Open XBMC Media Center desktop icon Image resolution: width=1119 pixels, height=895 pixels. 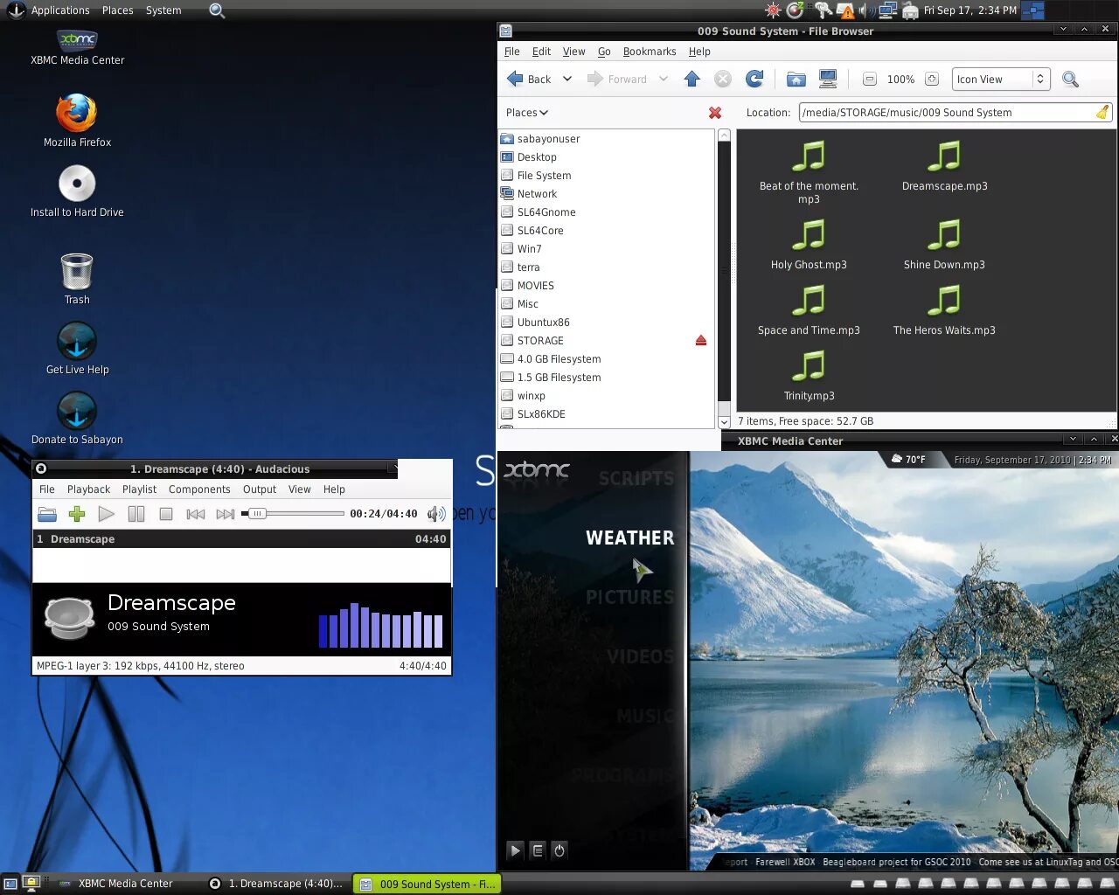(x=77, y=47)
